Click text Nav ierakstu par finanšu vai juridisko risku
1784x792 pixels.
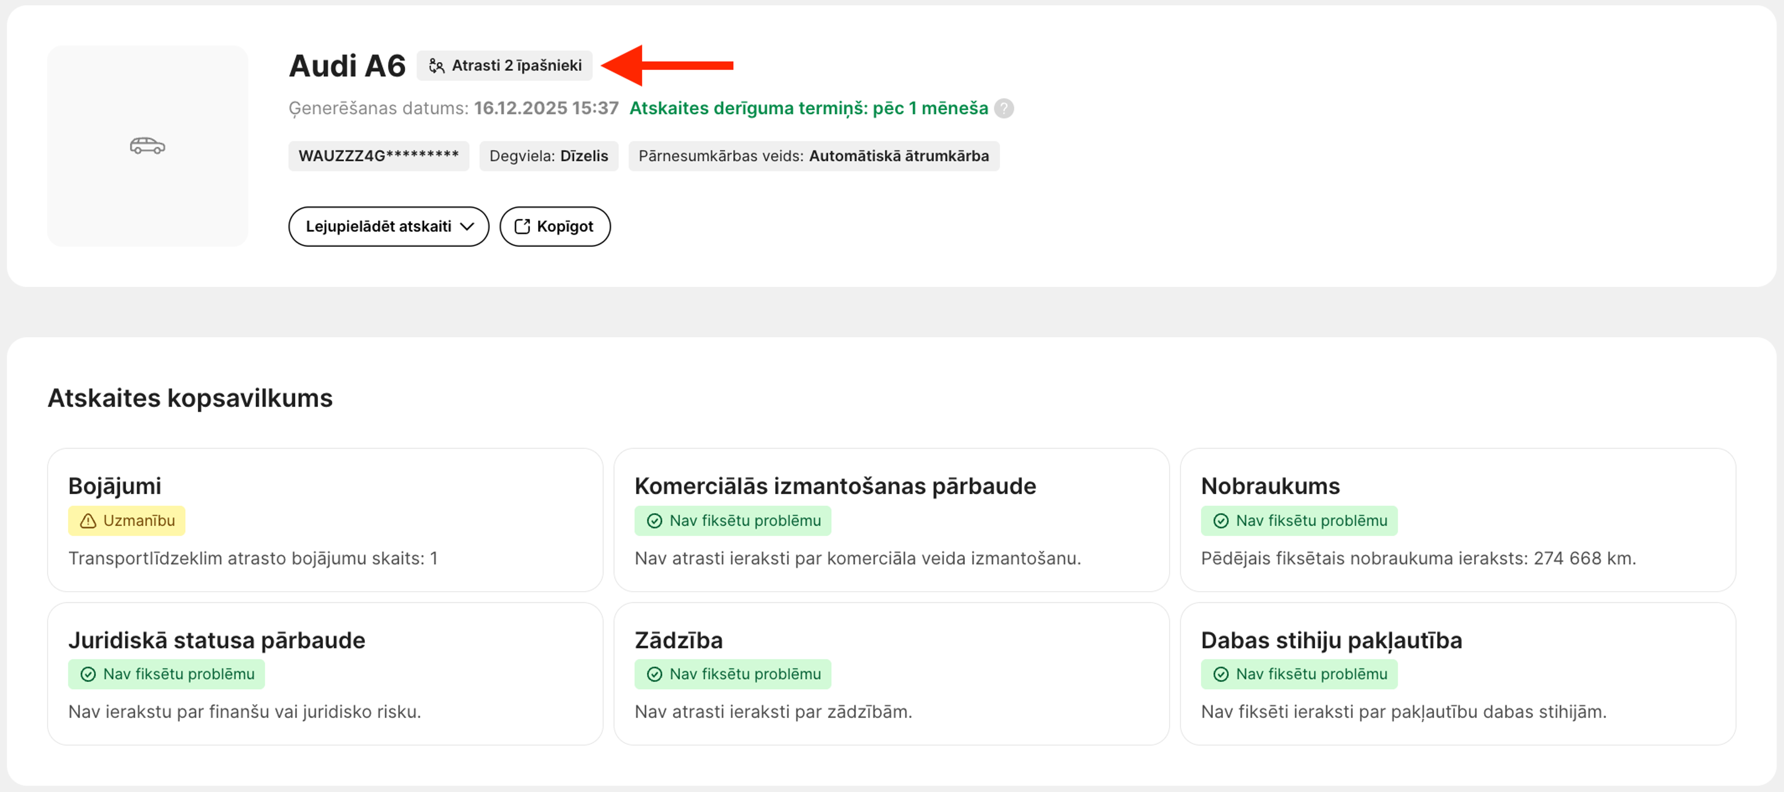[244, 713]
